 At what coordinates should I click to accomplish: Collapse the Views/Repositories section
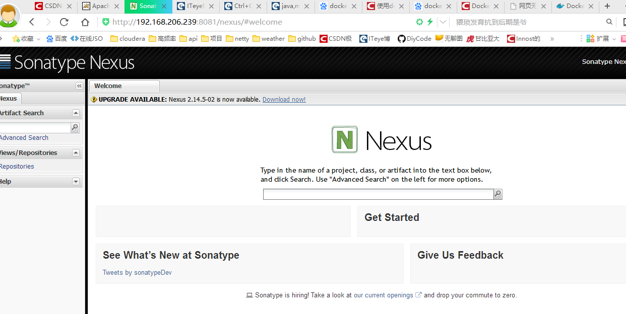click(76, 153)
